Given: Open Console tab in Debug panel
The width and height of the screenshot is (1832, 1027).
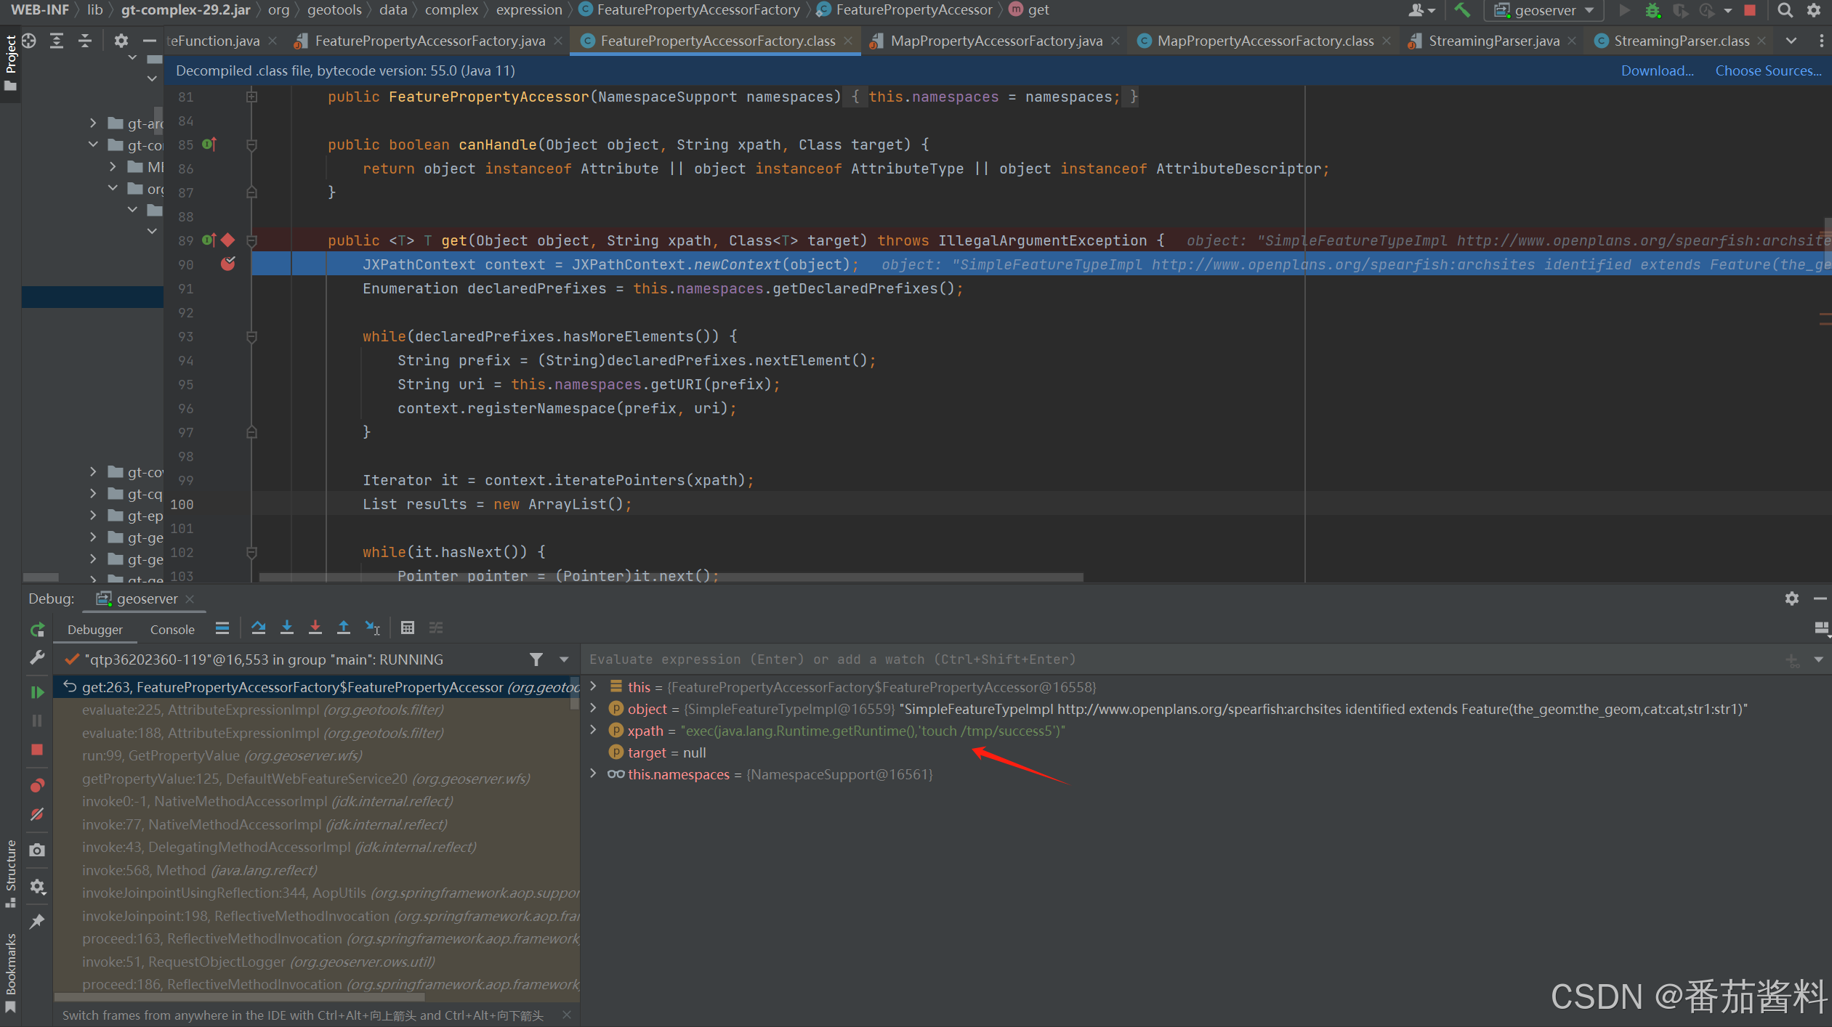Looking at the screenshot, I should [x=172, y=630].
